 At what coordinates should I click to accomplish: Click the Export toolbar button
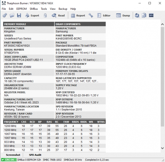(32, 15)
